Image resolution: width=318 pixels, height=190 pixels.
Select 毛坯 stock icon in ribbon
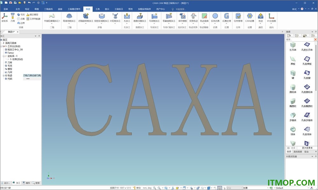tap(21, 15)
